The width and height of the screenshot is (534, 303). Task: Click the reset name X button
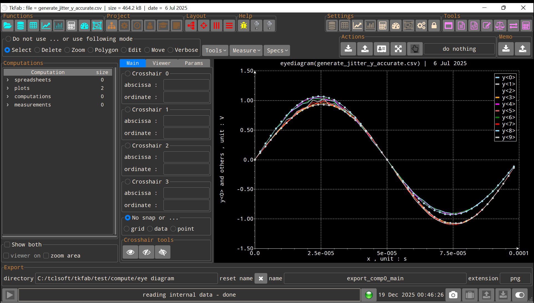pos(261,278)
